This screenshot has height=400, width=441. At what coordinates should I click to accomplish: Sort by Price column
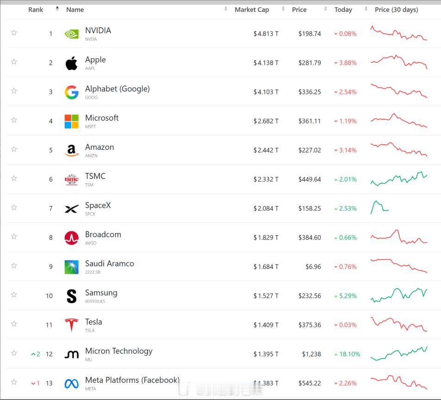click(x=299, y=10)
